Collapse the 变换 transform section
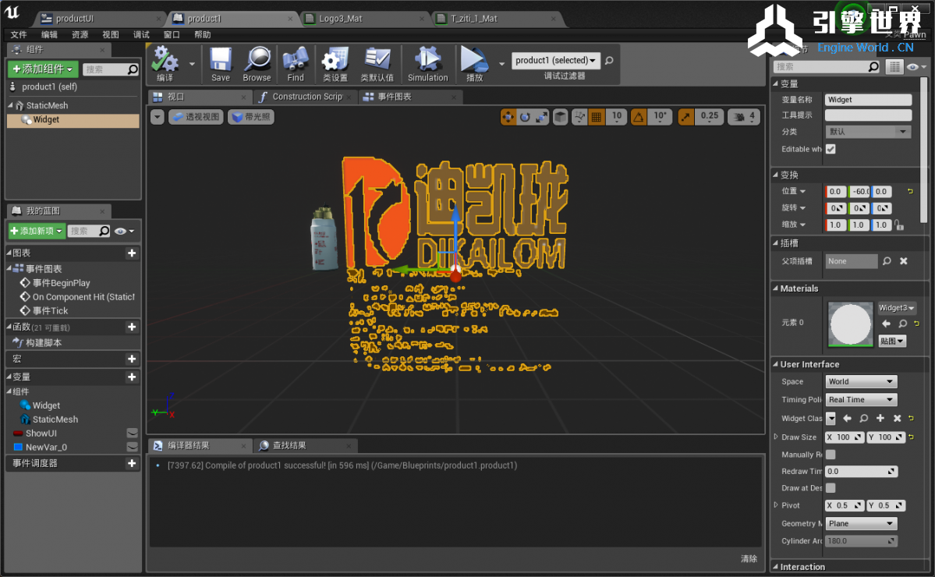Image resolution: width=935 pixels, height=577 pixels. click(x=775, y=175)
